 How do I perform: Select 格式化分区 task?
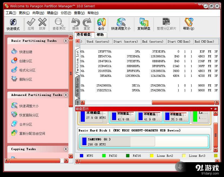click(x=23, y=70)
